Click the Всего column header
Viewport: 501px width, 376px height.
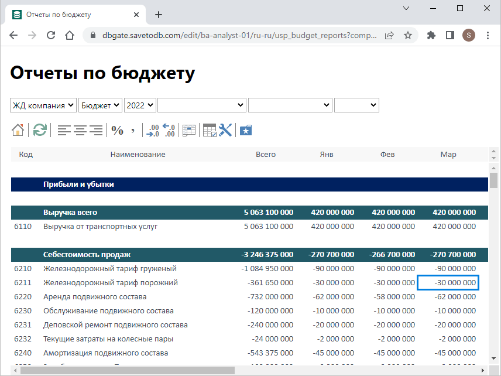tap(266, 155)
